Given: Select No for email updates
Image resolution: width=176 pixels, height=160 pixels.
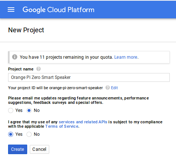Looking at the screenshot, I should tap(29, 110).
